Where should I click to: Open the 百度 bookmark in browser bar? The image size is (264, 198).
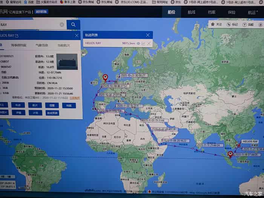pos(29,2)
